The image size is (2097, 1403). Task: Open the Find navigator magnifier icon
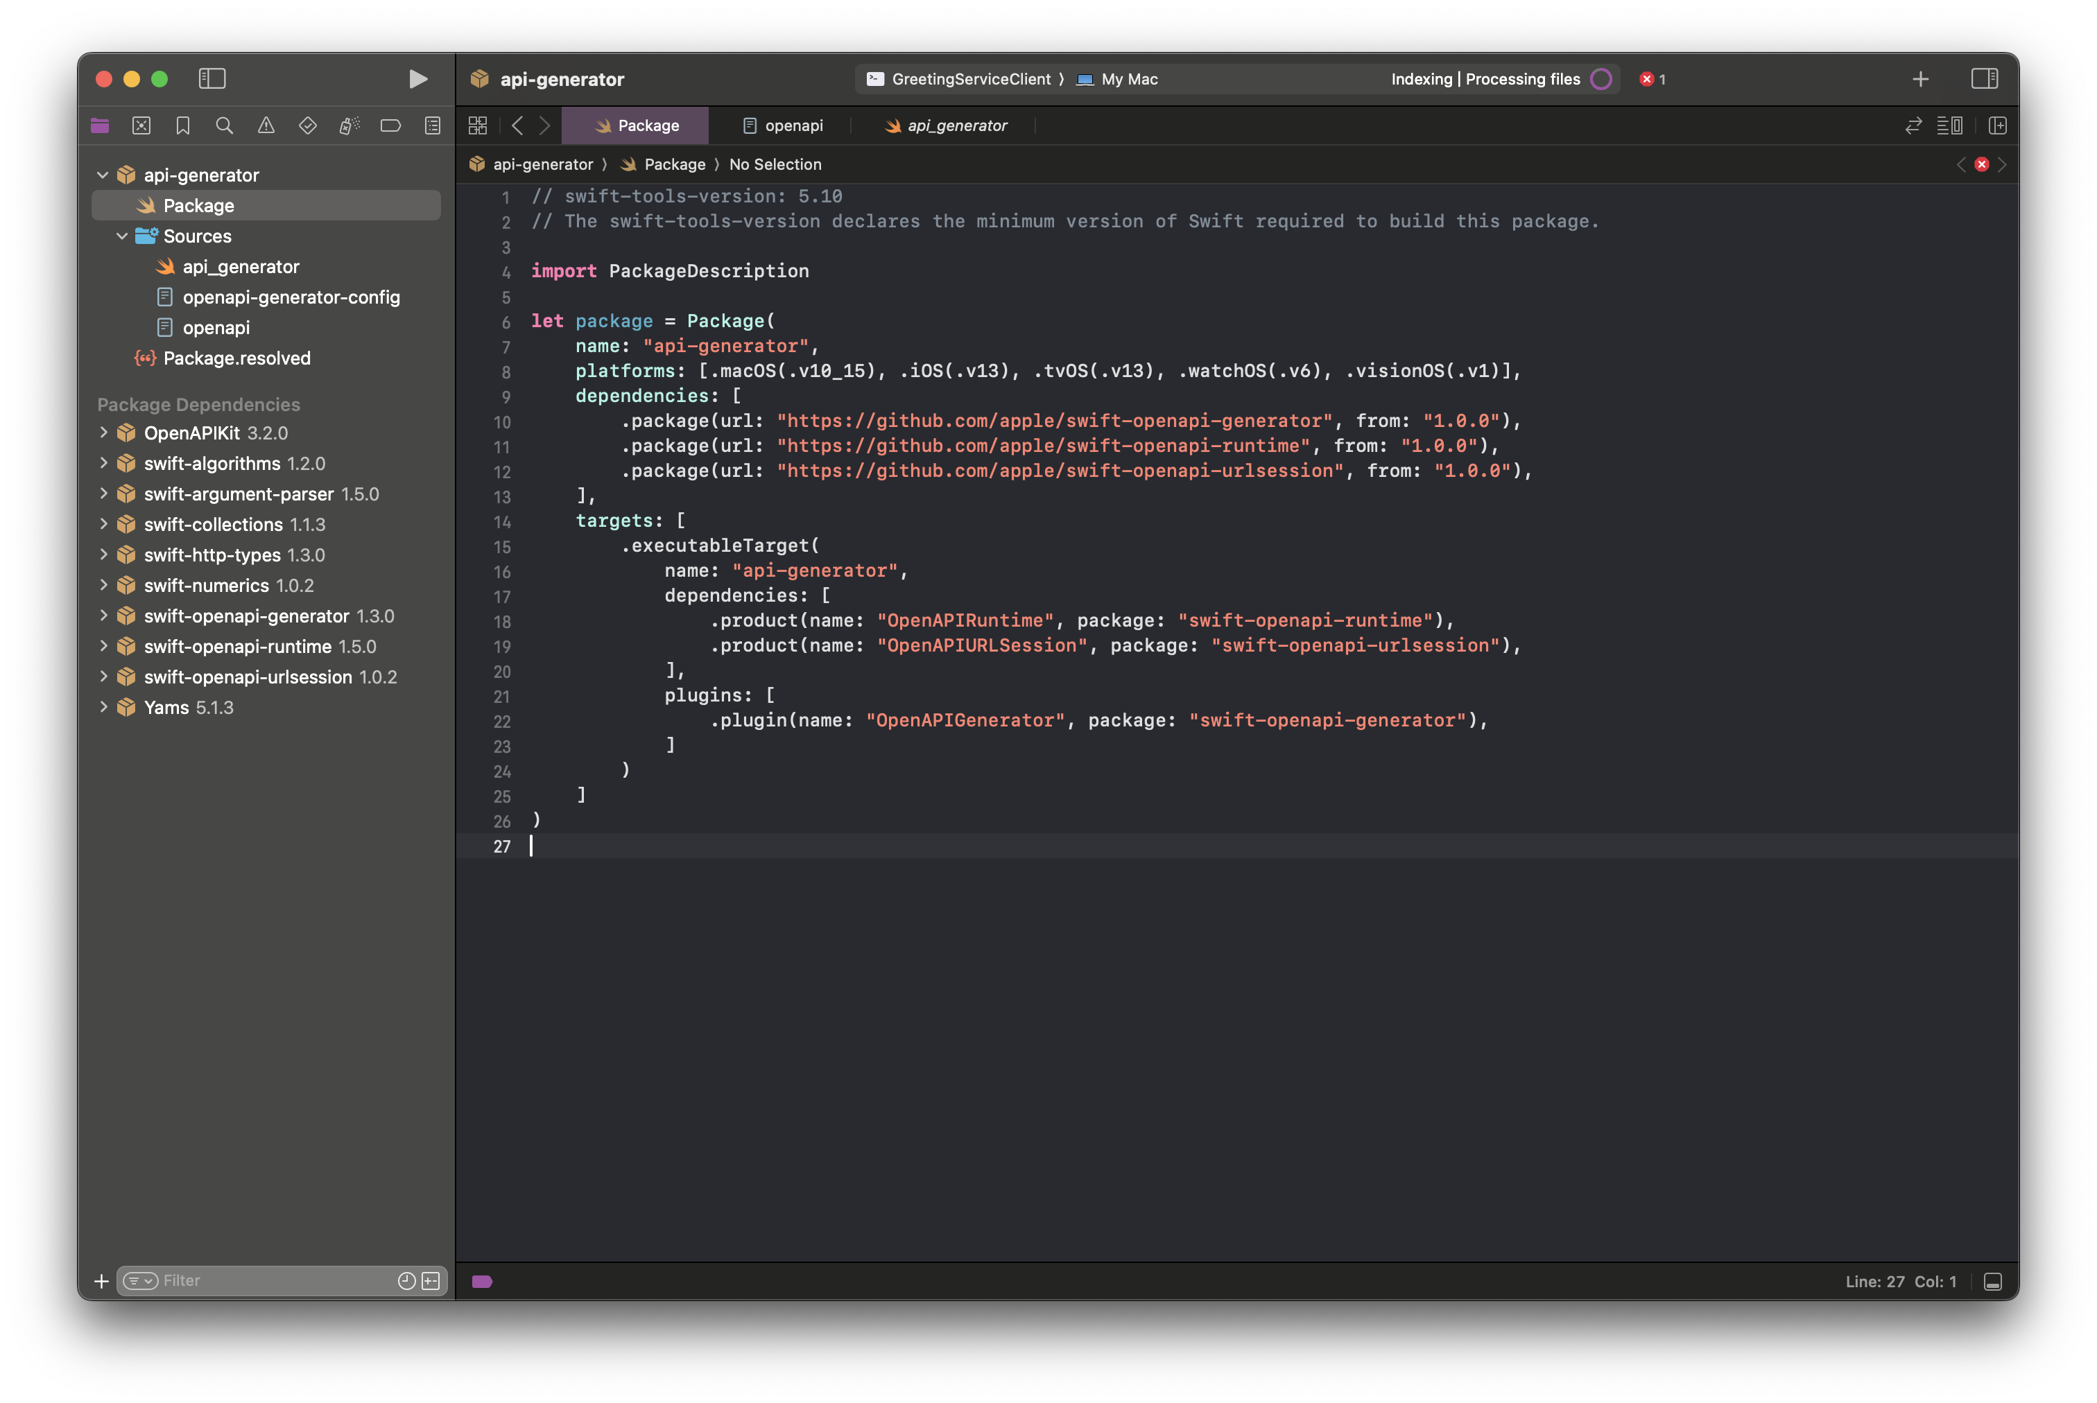click(x=225, y=126)
